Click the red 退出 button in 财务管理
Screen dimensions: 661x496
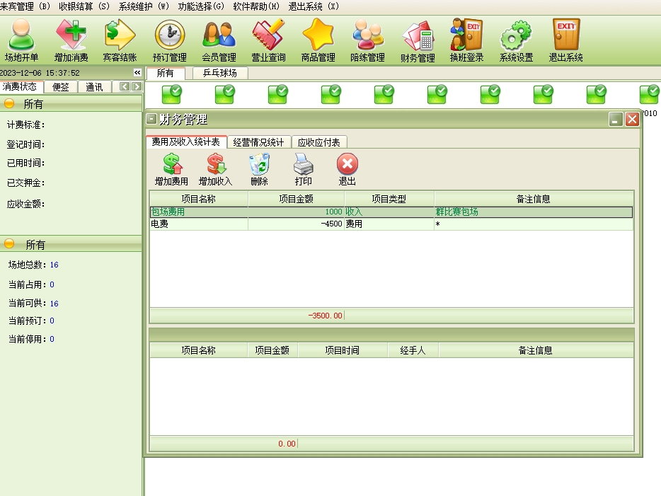(x=347, y=170)
